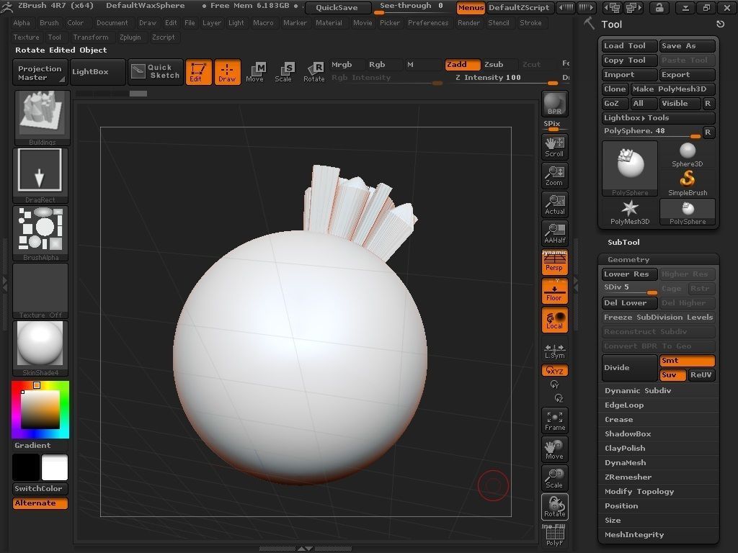Click the BPR render icon
The width and height of the screenshot is (738, 553).
point(554,104)
